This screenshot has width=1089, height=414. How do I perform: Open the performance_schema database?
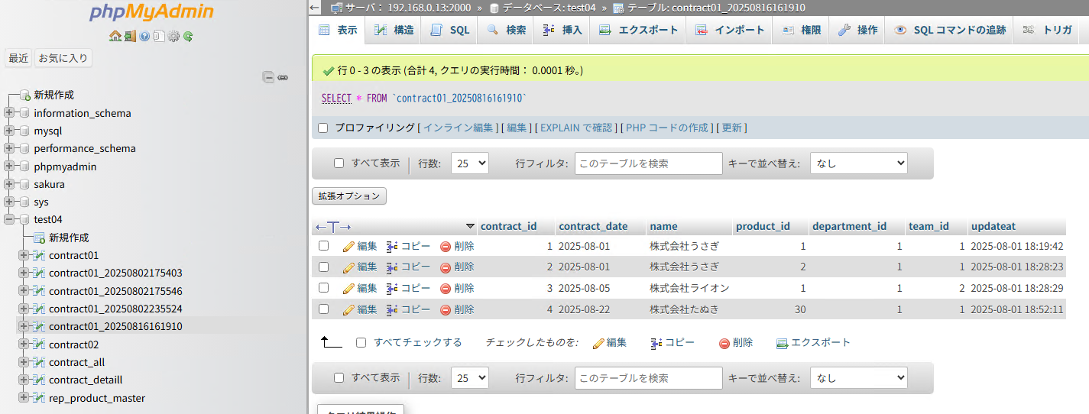[85, 148]
